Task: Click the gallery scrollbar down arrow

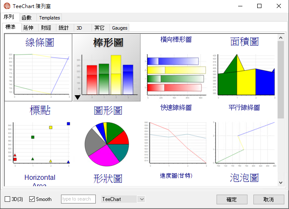Action: 281,183
